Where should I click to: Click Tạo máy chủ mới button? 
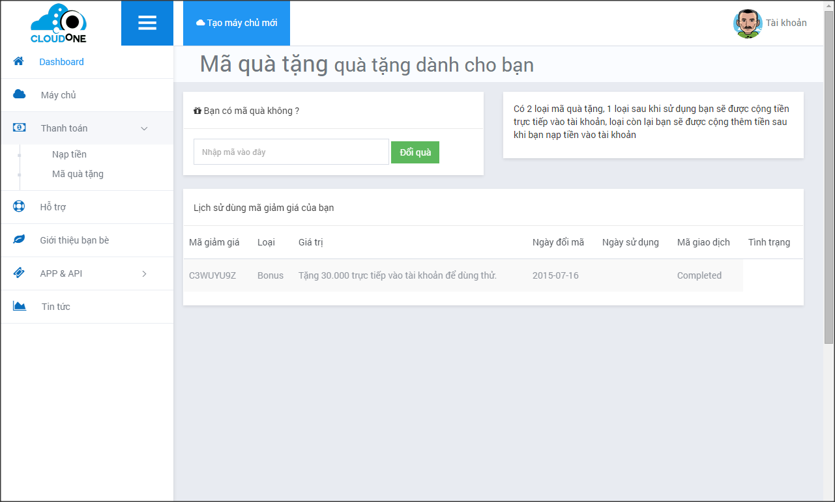(x=237, y=23)
